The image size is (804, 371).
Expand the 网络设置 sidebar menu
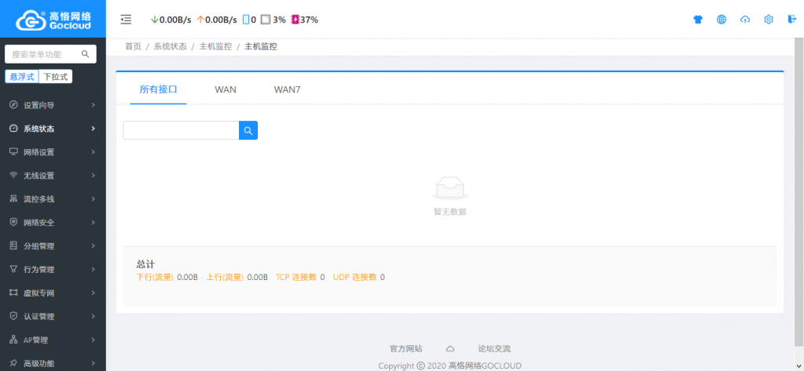click(53, 152)
